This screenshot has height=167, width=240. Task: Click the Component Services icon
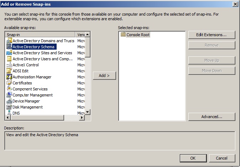click(x=9, y=89)
